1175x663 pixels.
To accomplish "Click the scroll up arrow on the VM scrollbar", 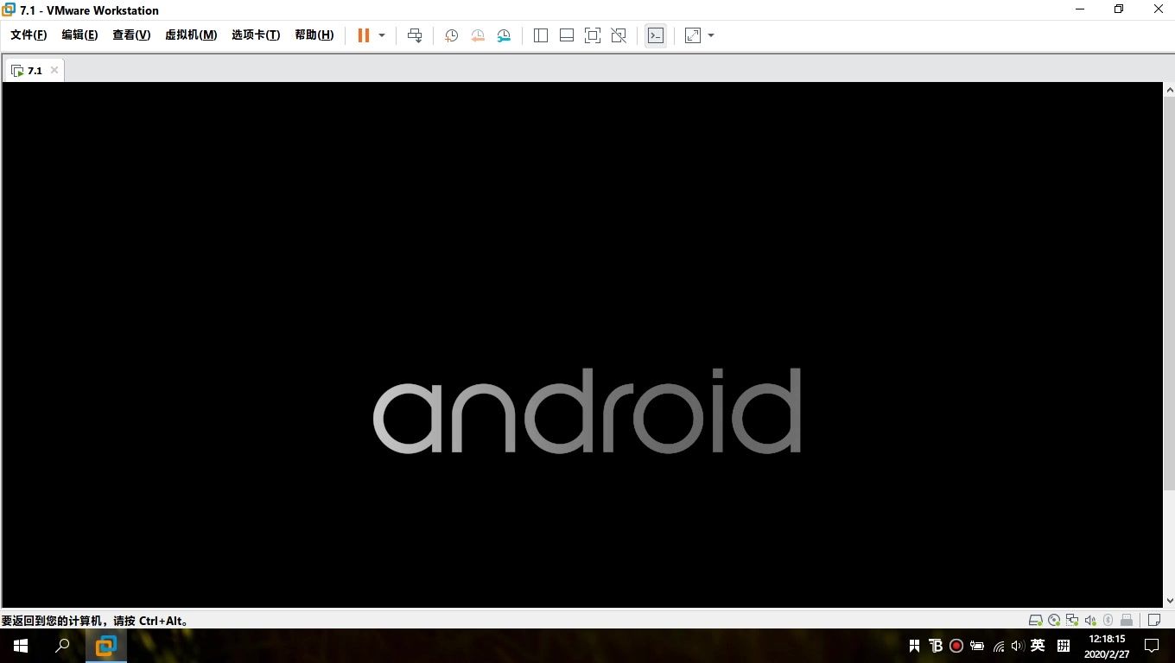I will pyautogui.click(x=1169, y=90).
